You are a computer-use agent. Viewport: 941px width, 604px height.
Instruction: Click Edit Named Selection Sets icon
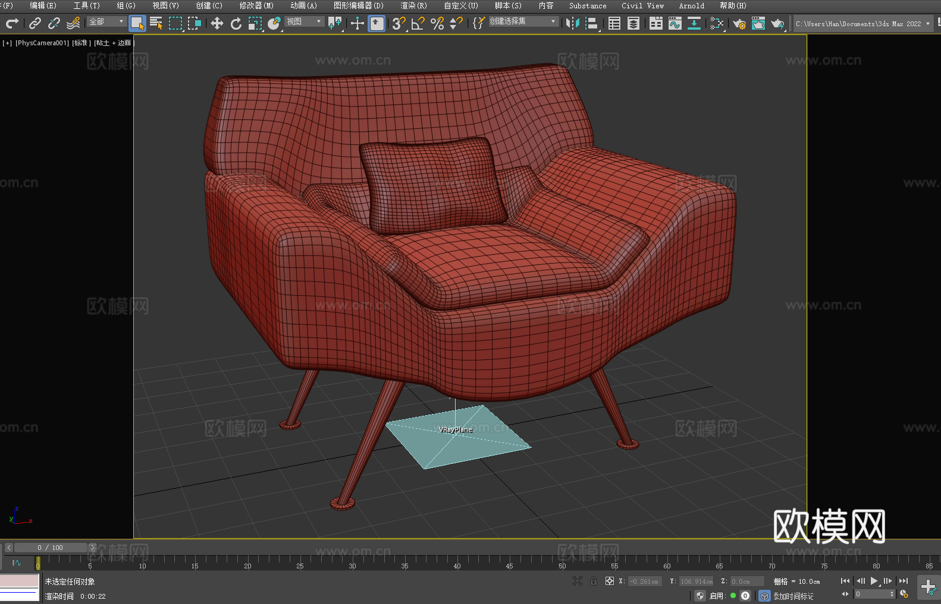coord(478,24)
